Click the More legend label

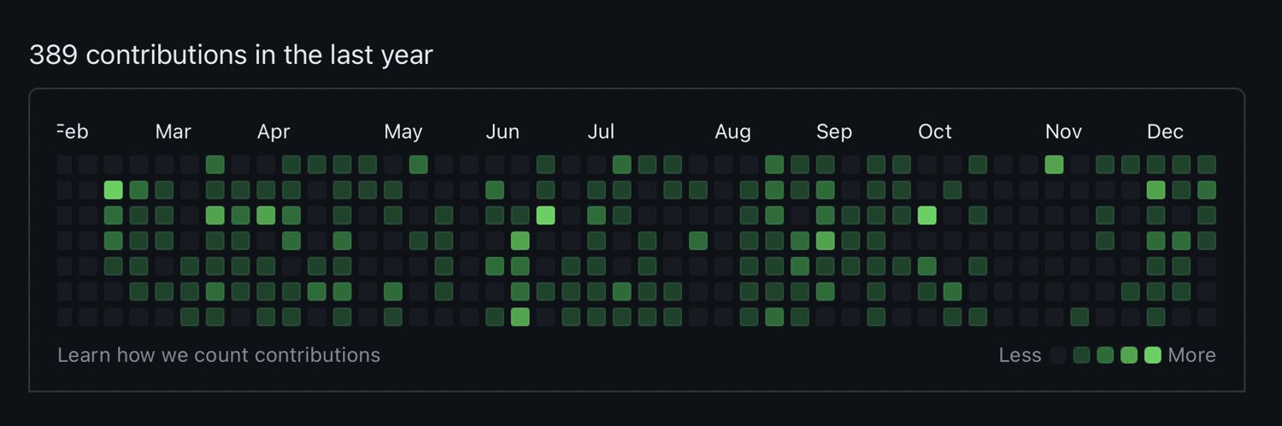1192,355
